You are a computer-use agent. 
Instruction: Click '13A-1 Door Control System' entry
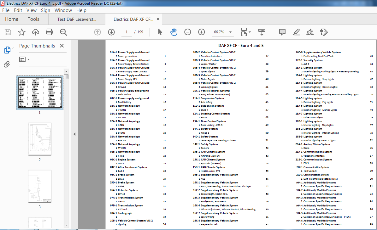point(209,121)
